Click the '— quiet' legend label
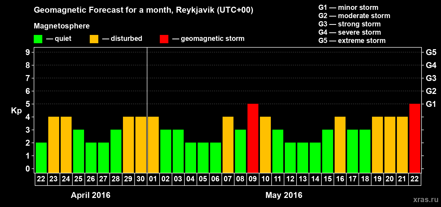 (59, 39)
